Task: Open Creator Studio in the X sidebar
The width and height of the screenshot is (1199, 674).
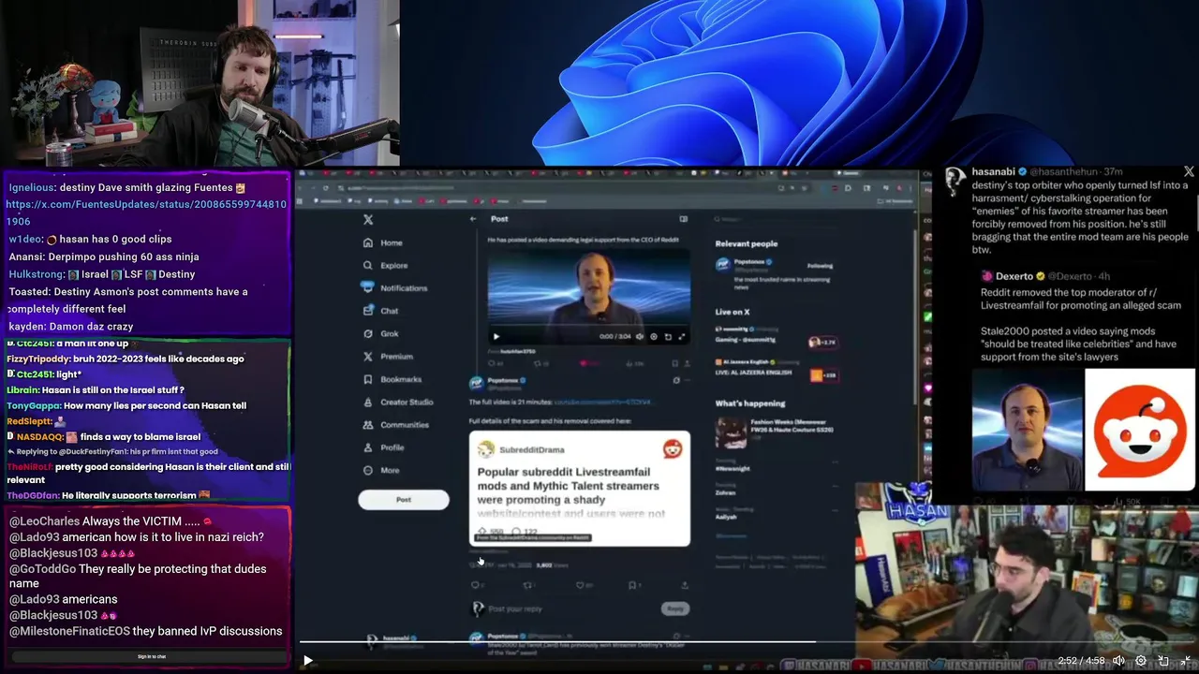Action: point(398,402)
